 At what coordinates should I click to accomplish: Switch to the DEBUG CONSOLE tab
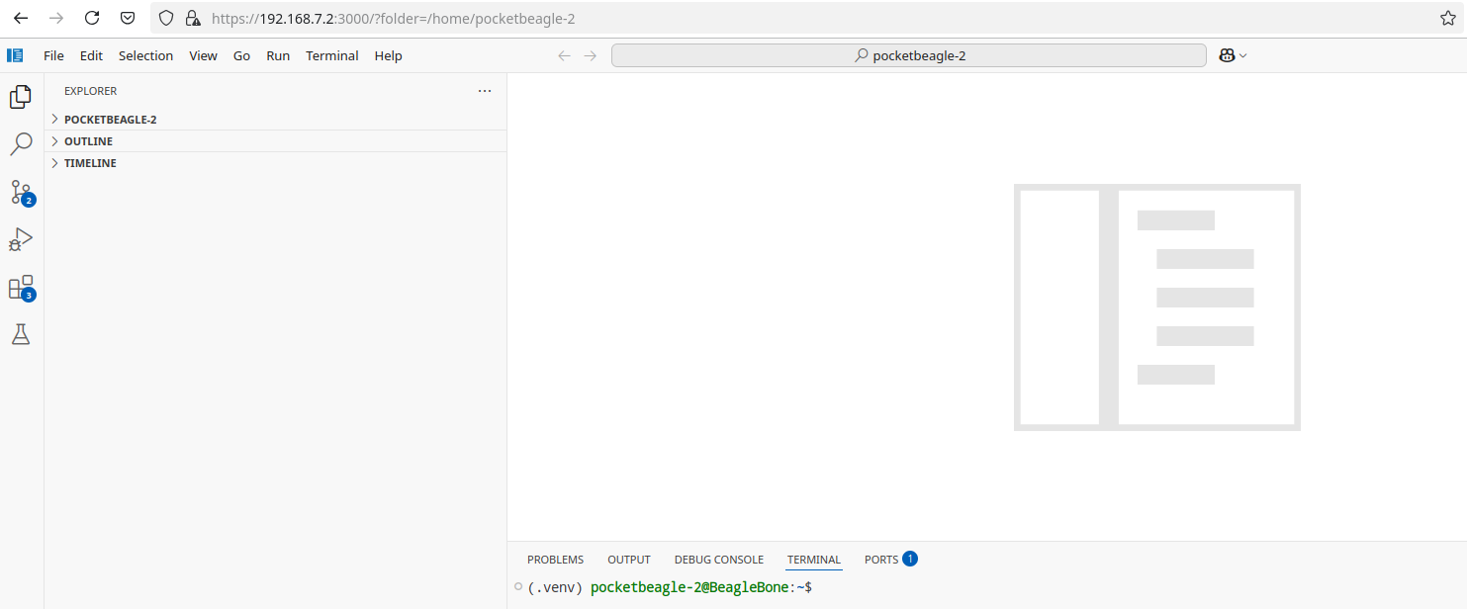(718, 559)
